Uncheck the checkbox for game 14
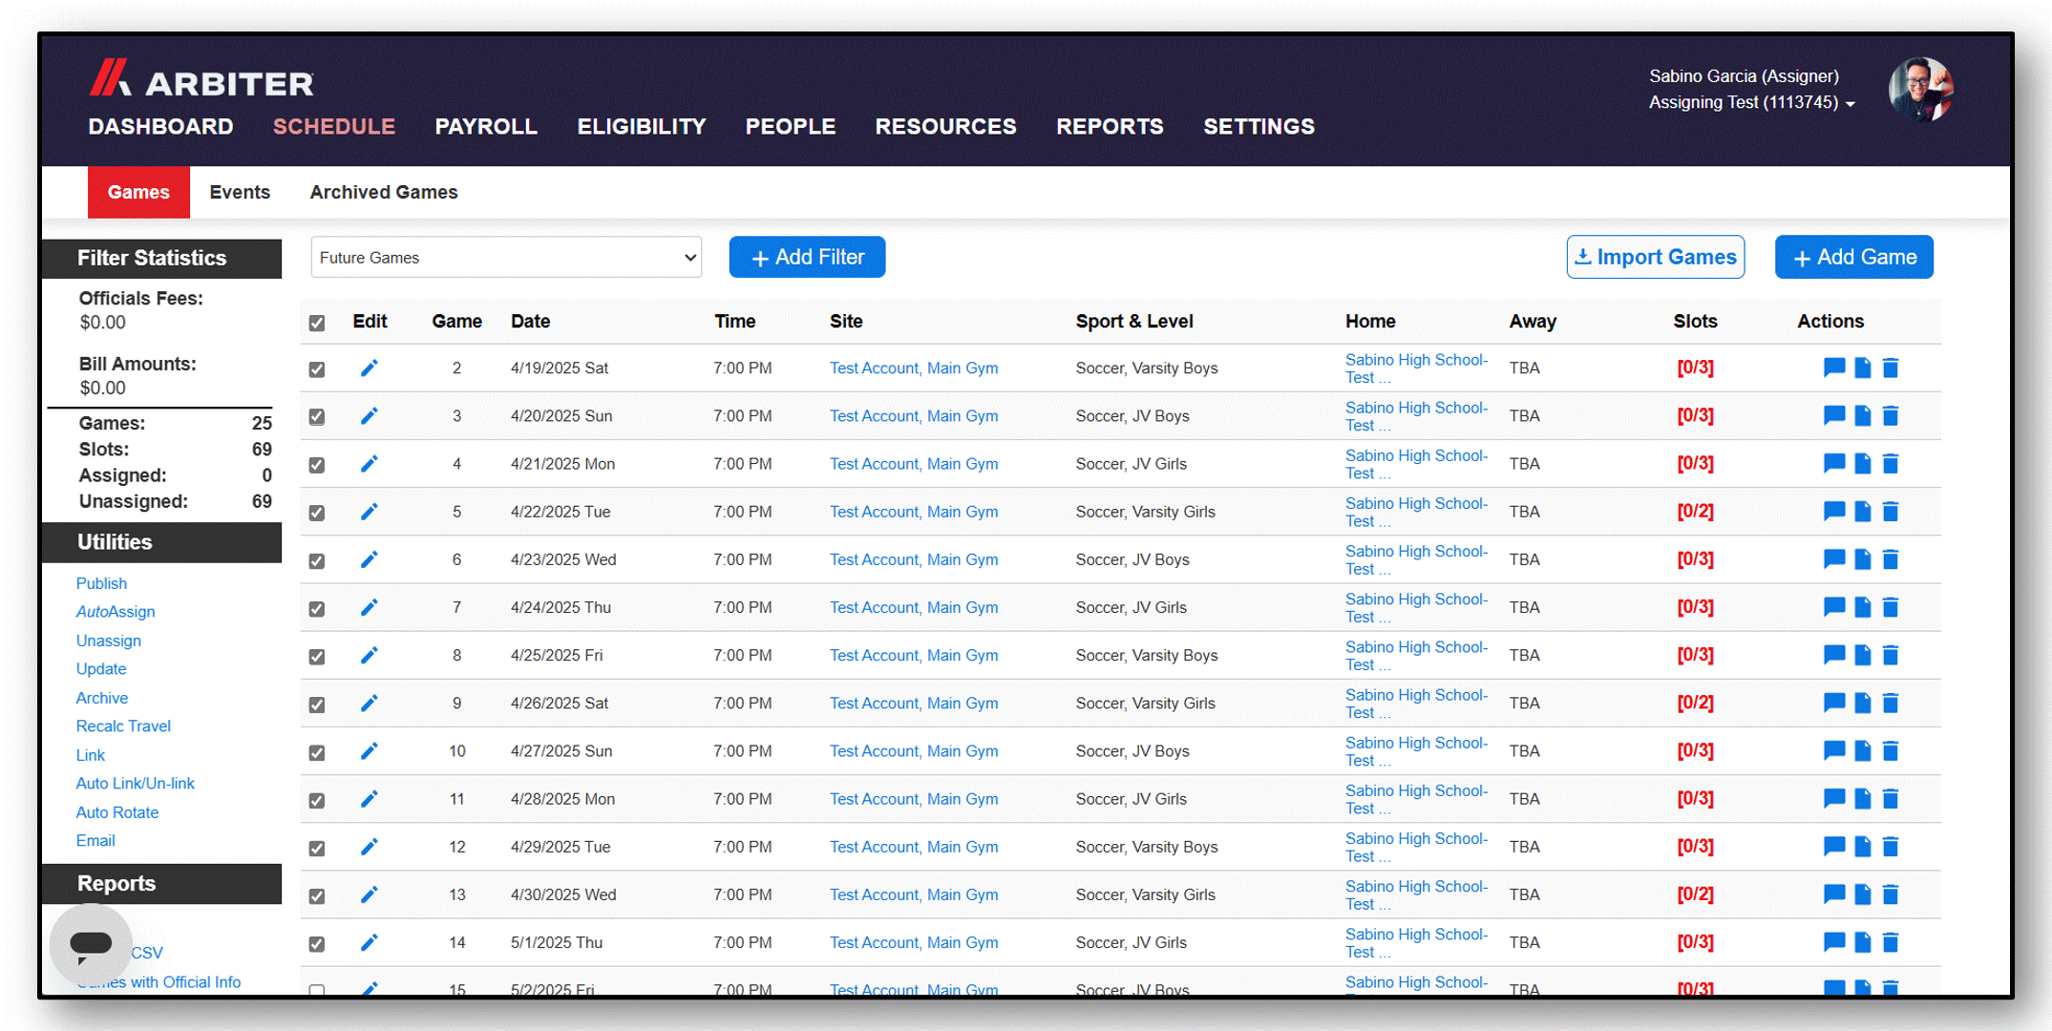Screen dimensions: 2052x1031 pyautogui.click(x=317, y=944)
